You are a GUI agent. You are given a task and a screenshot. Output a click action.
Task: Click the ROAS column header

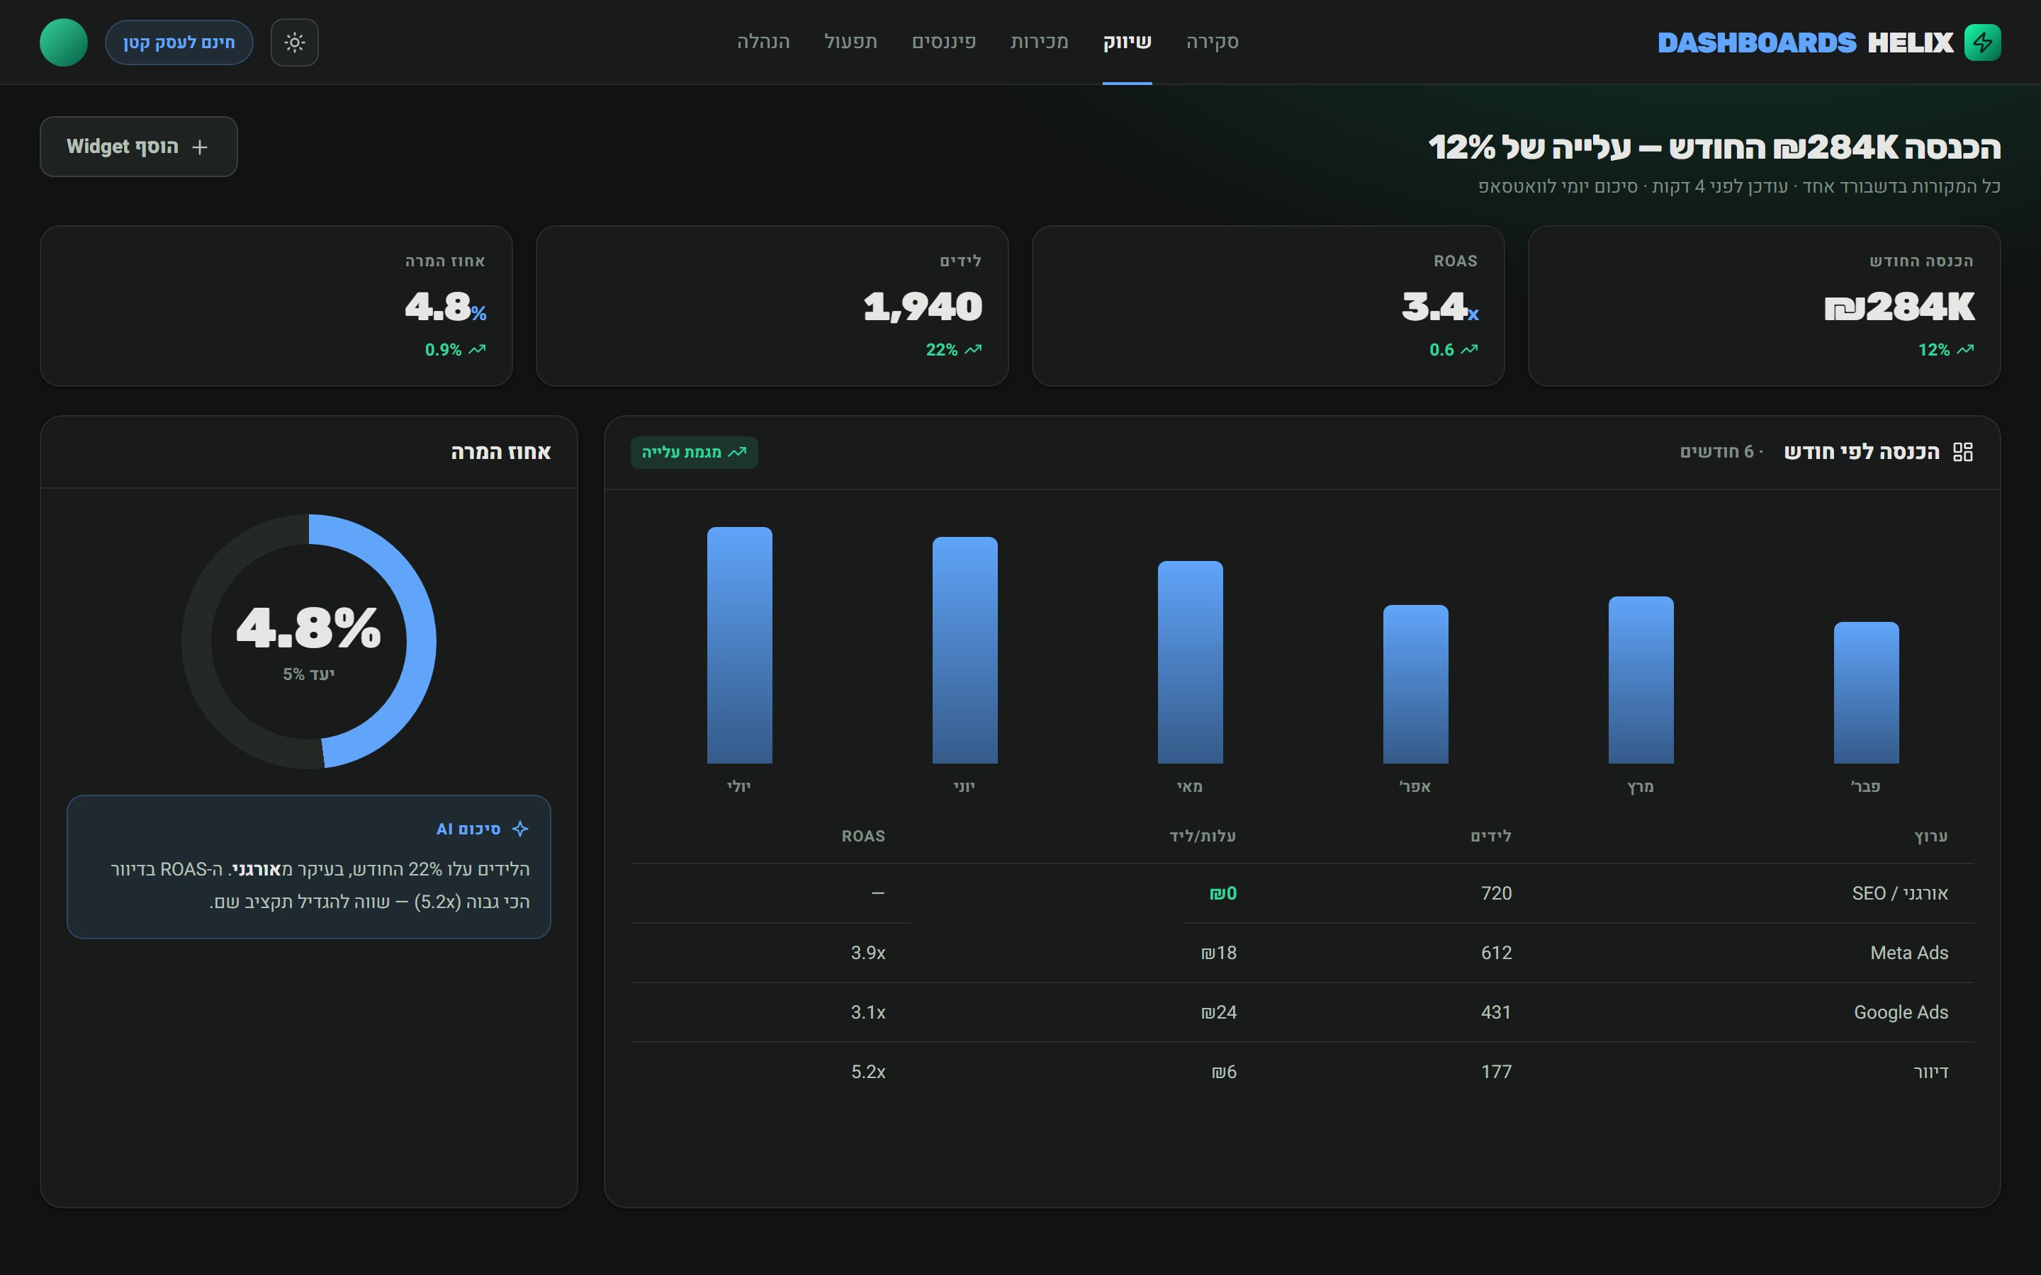[862, 837]
